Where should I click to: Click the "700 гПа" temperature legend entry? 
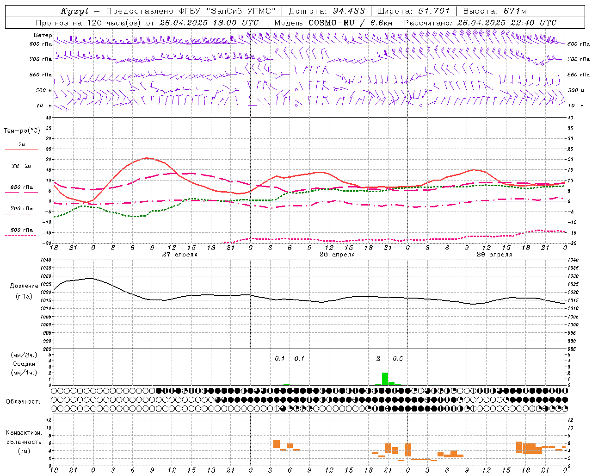[x=21, y=209]
